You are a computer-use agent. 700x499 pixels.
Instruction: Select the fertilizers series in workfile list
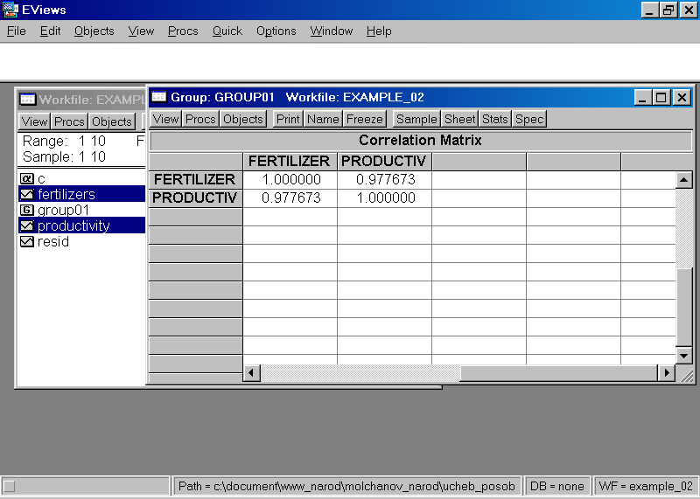coord(81,194)
